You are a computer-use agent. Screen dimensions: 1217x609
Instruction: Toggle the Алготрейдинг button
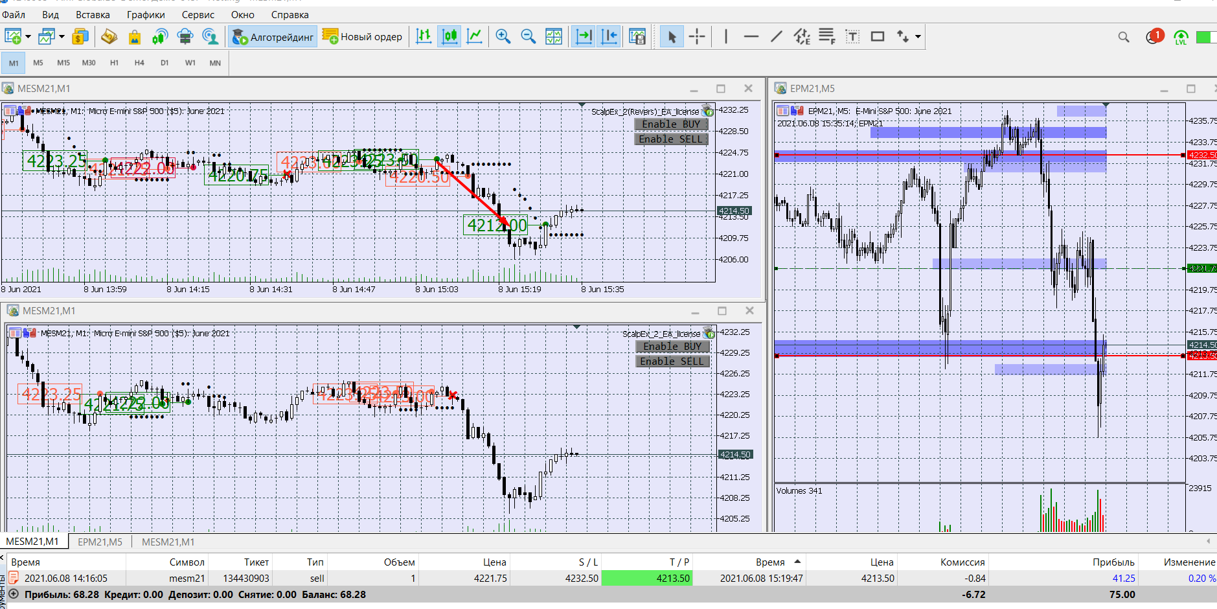273,37
